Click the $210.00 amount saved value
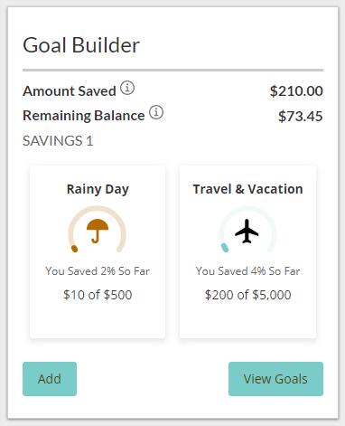This screenshot has height=426, width=345. 296,91
